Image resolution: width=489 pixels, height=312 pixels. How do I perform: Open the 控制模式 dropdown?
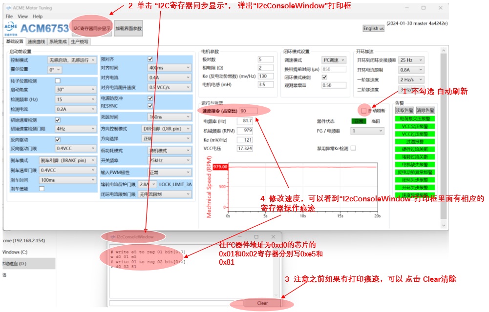(72, 60)
